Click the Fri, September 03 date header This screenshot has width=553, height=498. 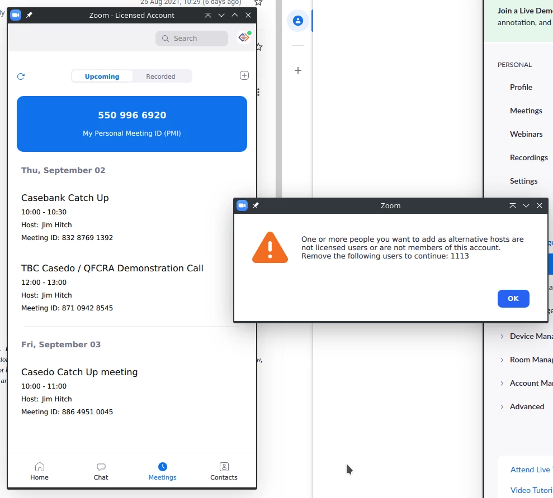click(61, 344)
